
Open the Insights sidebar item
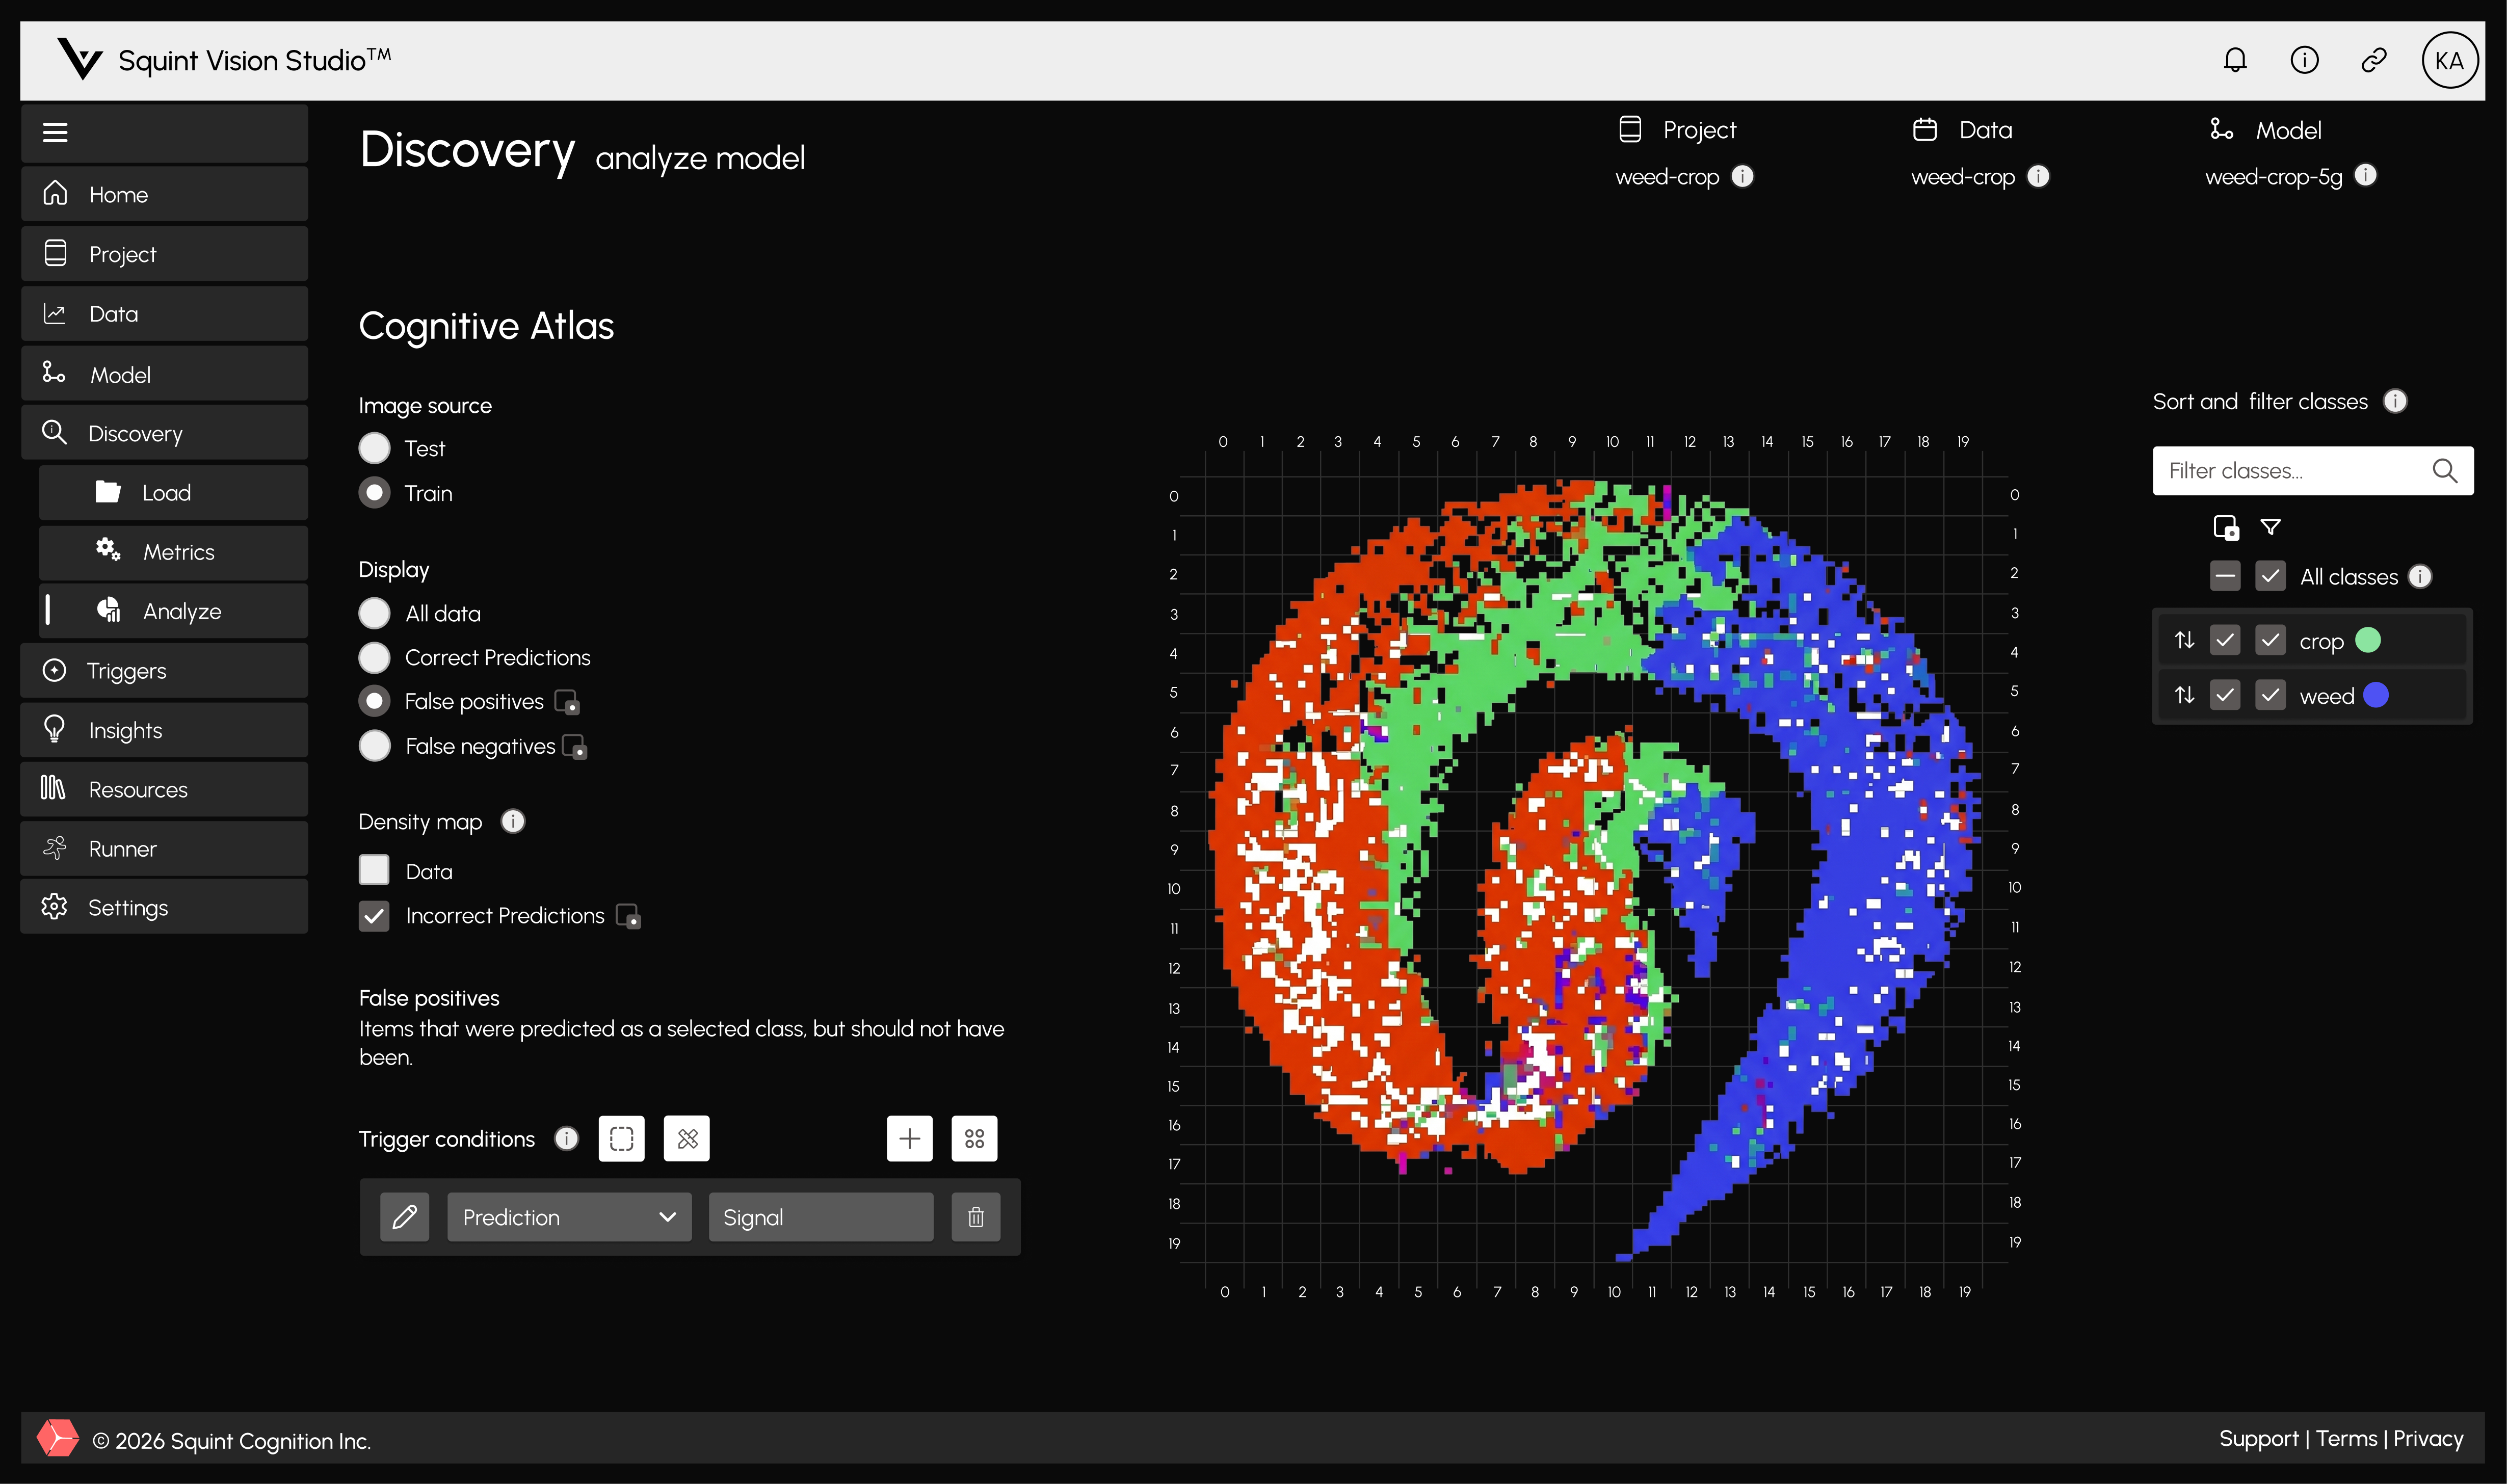(x=164, y=730)
